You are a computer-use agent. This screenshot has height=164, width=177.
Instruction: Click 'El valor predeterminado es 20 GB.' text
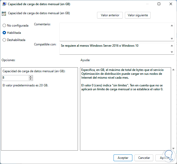(x=25, y=85)
